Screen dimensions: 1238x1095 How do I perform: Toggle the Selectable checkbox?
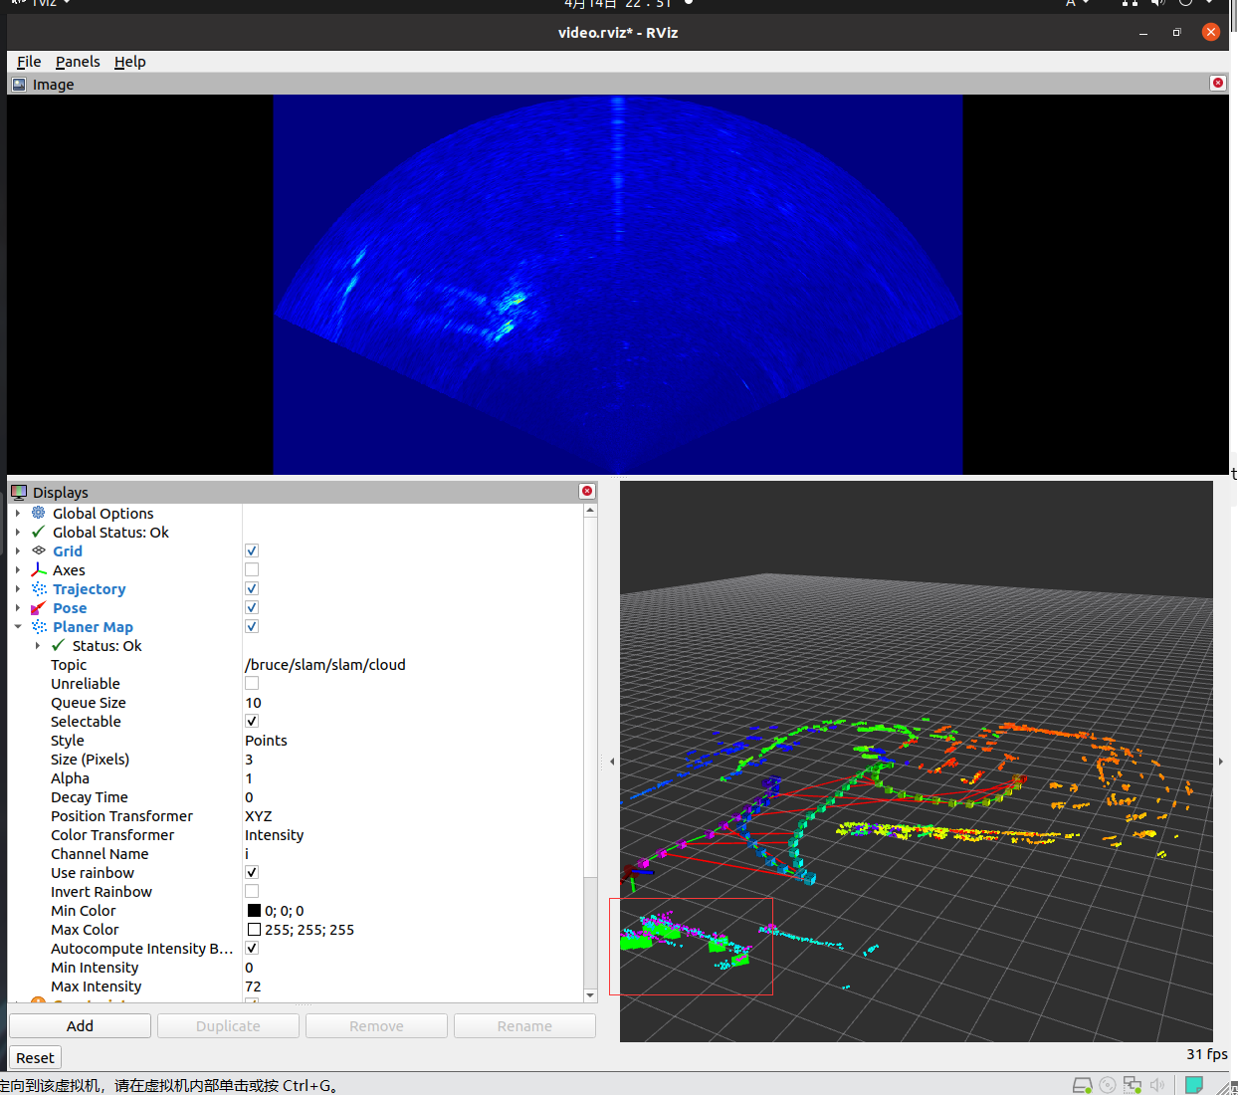(x=252, y=721)
